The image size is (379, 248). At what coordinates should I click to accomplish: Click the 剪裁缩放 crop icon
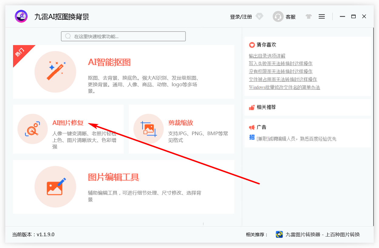(x=149, y=129)
